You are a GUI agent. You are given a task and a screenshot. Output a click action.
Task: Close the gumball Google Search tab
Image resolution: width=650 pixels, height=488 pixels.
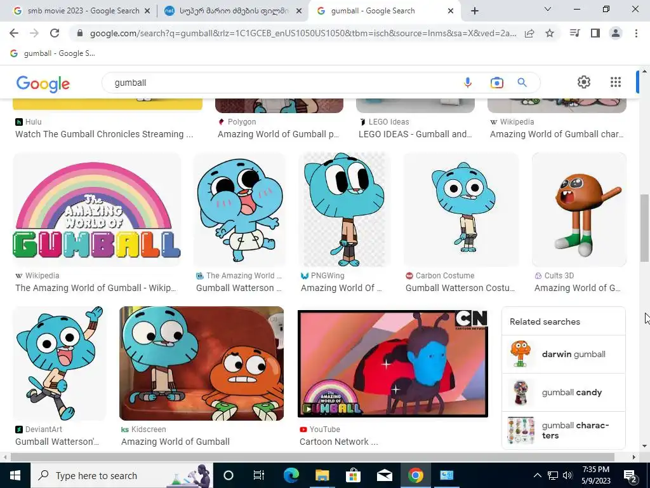pyautogui.click(x=451, y=11)
